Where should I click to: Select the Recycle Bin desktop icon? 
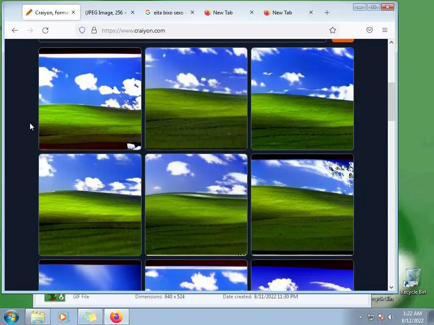(x=413, y=281)
